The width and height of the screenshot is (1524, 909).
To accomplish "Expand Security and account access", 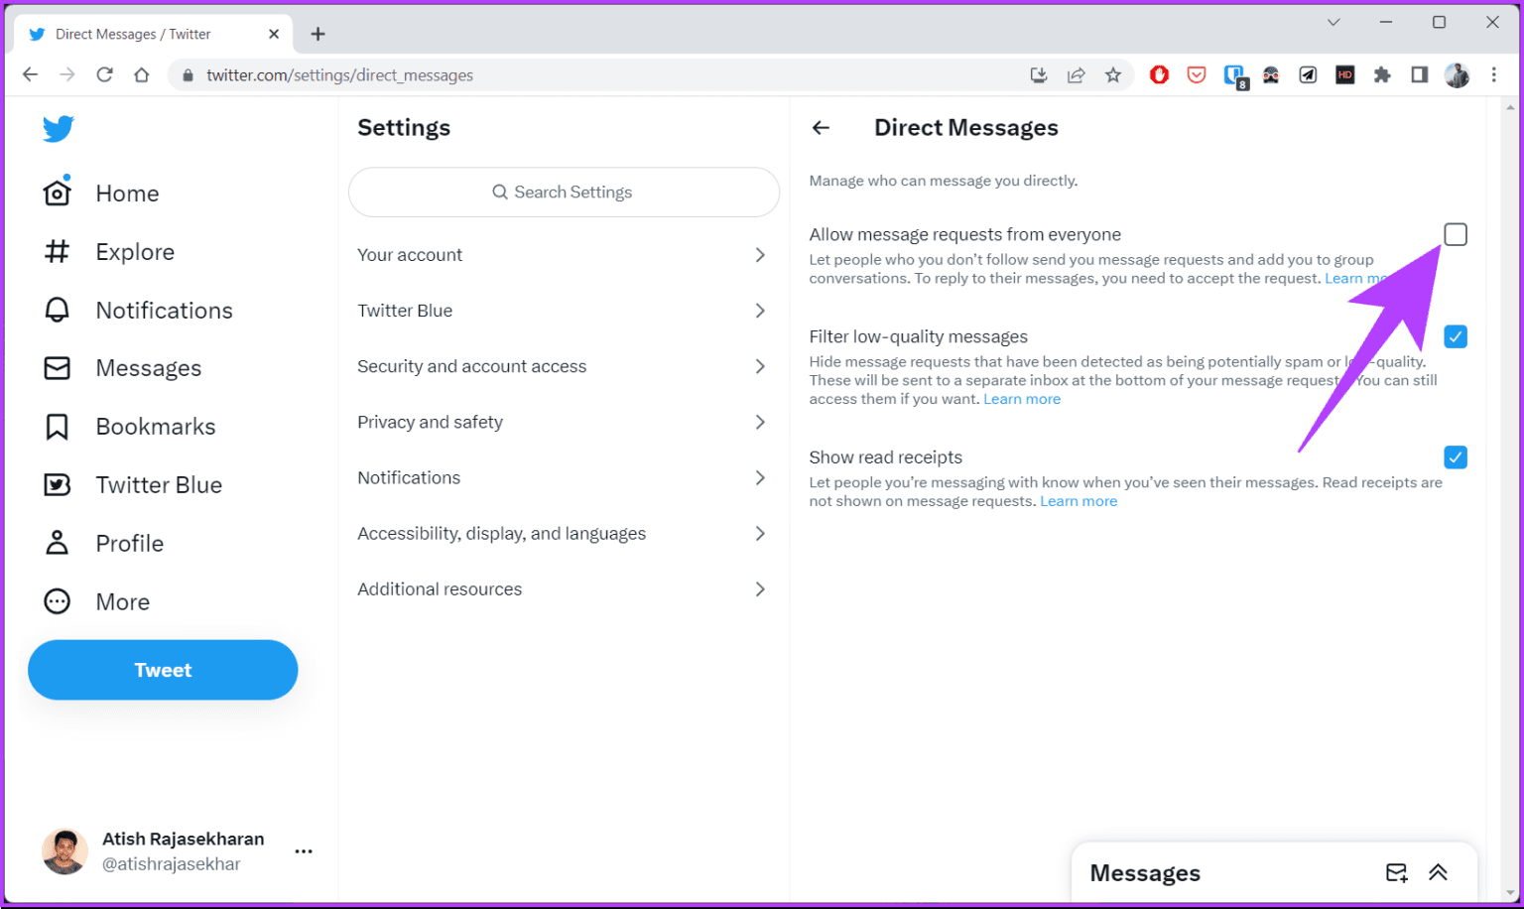I will coord(564,366).
